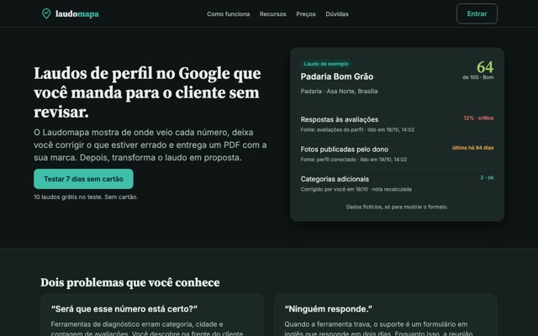Navigate to Dúvidas
This screenshot has width=538, height=336.
pyautogui.click(x=337, y=14)
